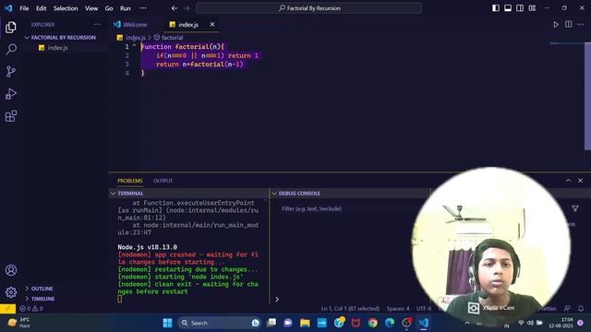Open the File menu
The image size is (591, 332).
(x=24, y=8)
